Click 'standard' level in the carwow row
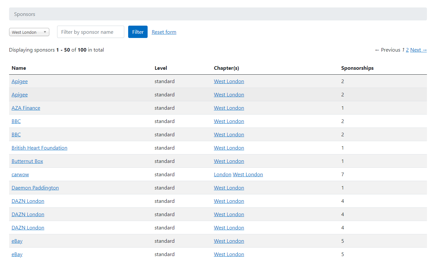Viewport: 437px width, 258px height. pyautogui.click(x=164, y=175)
